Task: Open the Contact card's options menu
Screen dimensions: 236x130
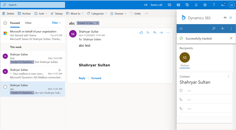Action: tap(228, 76)
